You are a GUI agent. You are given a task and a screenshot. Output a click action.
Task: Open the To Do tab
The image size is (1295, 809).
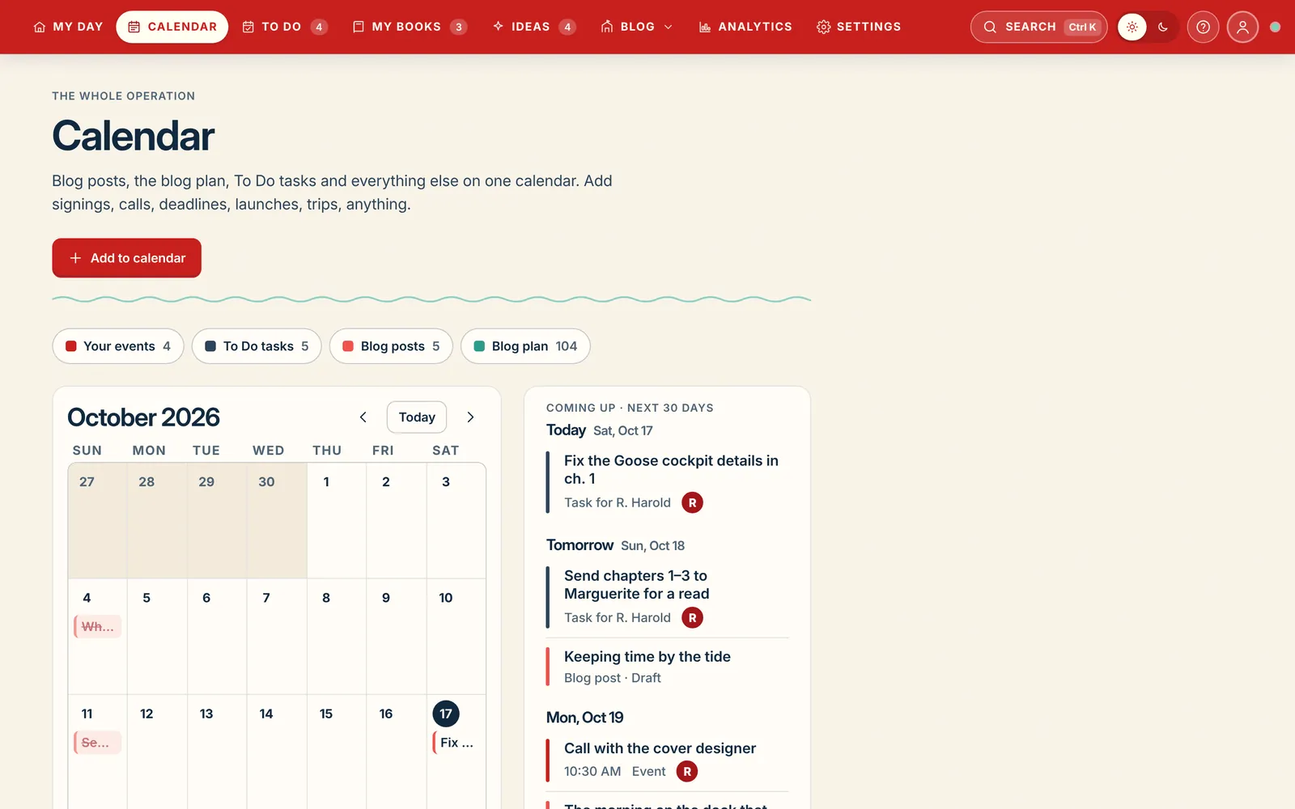[x=285, y=27]
